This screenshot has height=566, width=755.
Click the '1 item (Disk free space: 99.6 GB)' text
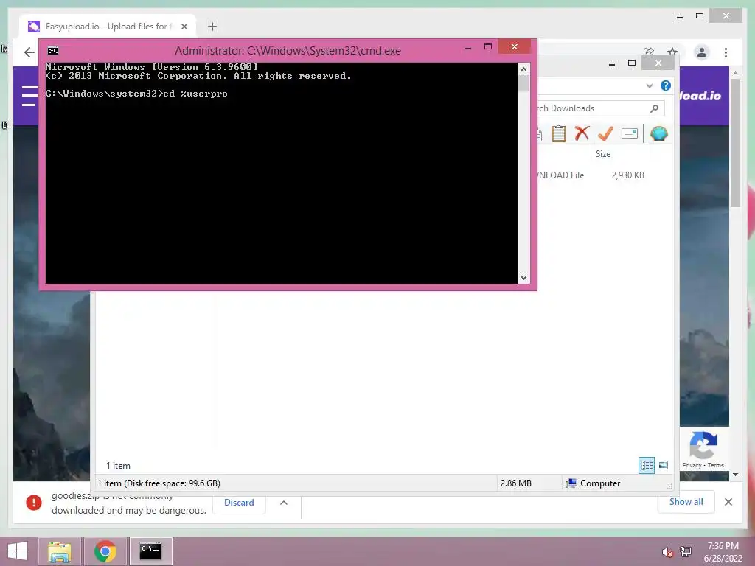coord(159,483)
